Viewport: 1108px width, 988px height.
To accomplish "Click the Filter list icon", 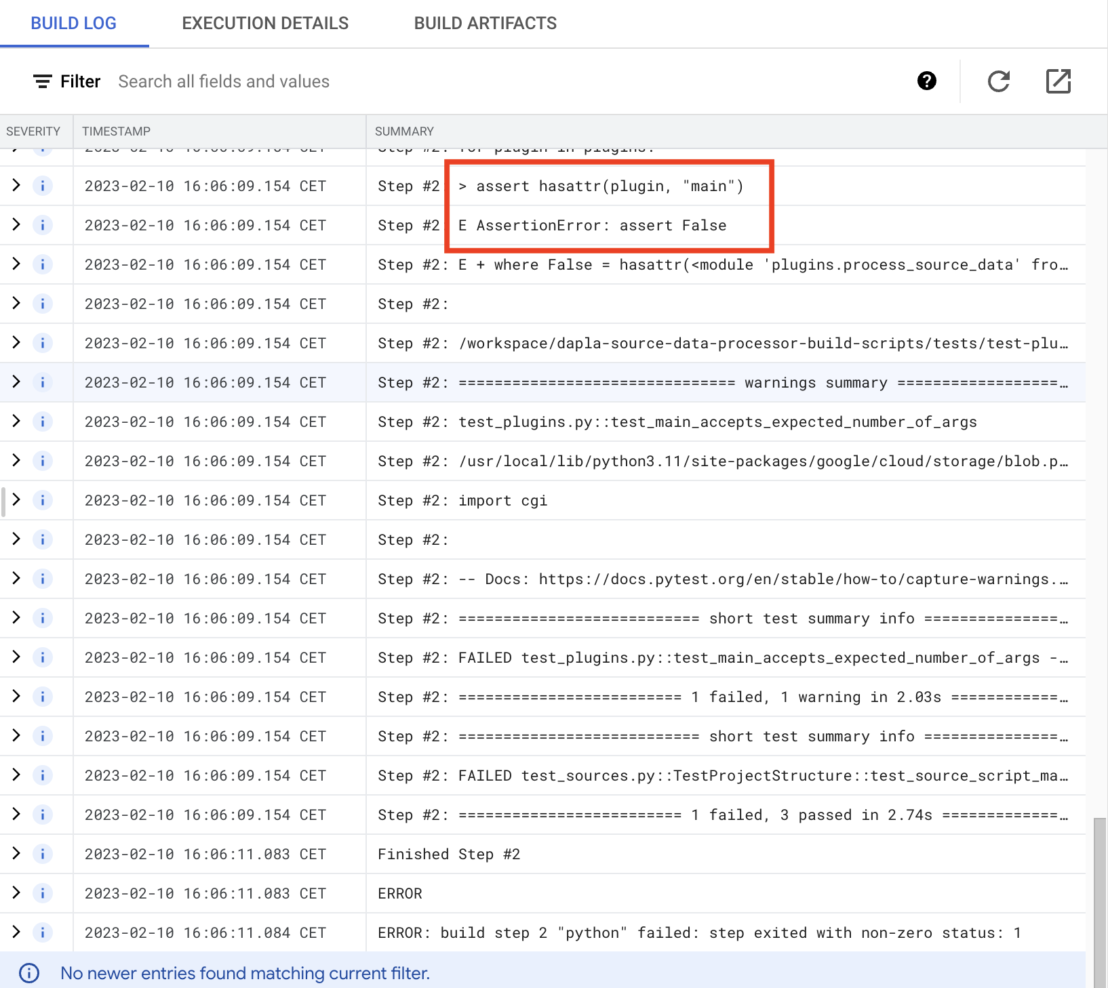I will [x=42, y=81].
